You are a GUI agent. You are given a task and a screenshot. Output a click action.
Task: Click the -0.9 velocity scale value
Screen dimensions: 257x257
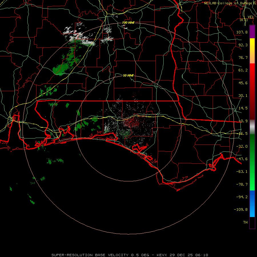pyautogui.click(x=243, y=121)
